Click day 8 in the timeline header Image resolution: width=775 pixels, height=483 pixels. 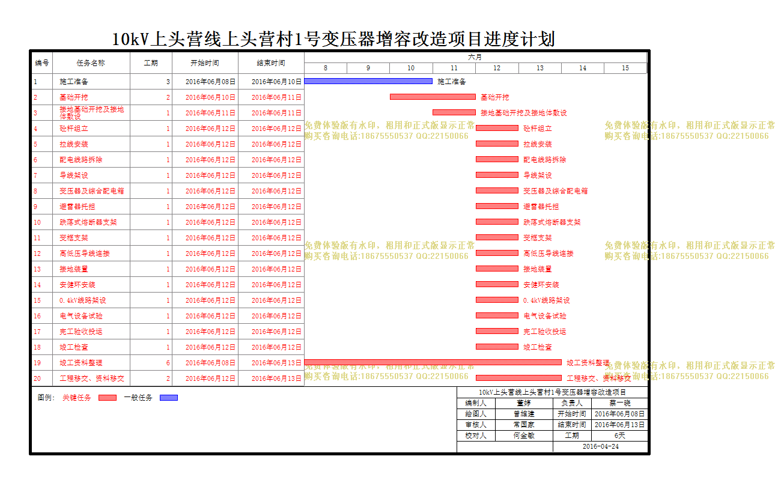coord(326,68)
